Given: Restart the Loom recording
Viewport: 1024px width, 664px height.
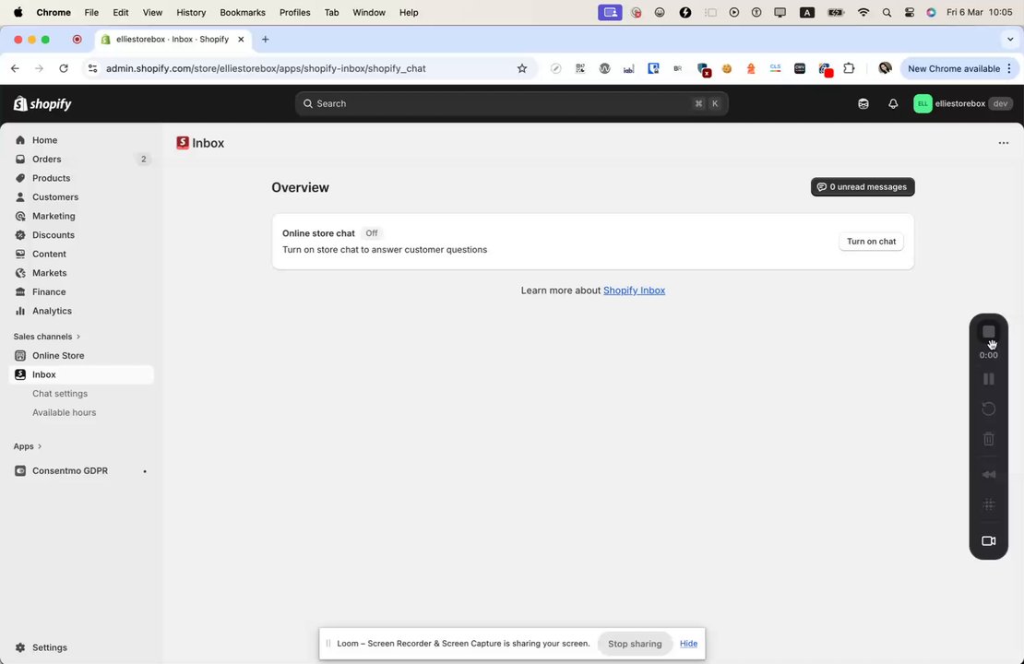Looking at the screenshot, I should [988, 409].
